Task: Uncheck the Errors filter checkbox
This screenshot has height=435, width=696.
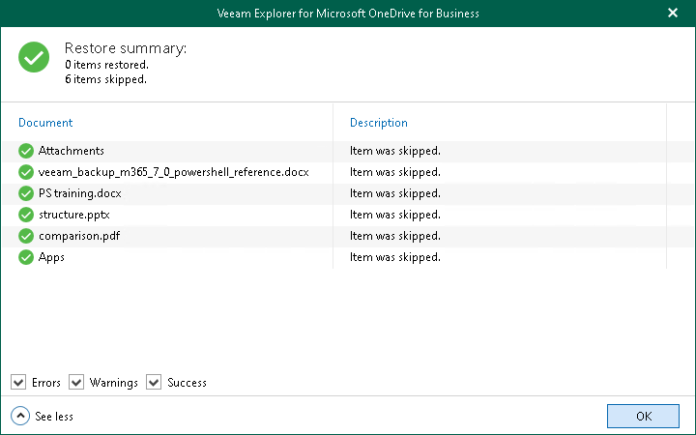Action: coord(19,383)
